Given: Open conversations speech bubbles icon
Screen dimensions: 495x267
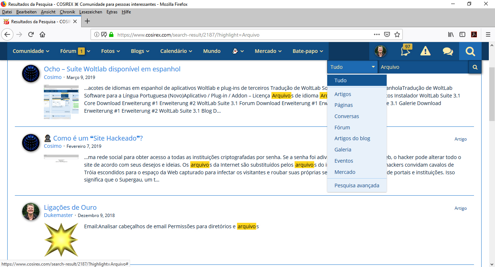Looking at the screenshot, I should pyautogui.click(x=448, y=51).
